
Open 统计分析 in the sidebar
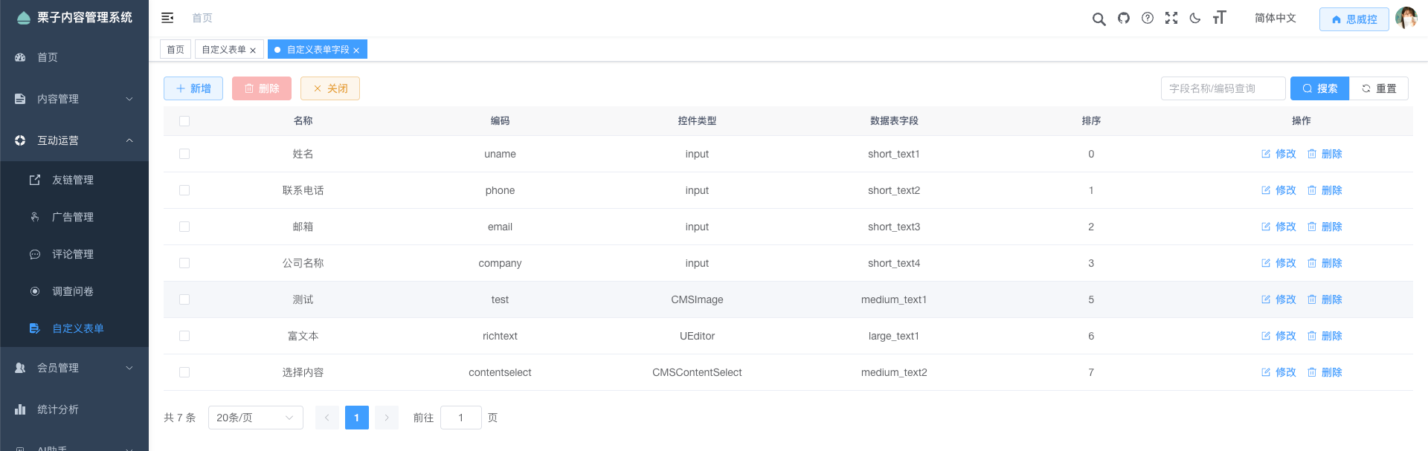pyautogui.click(x=74, y=409)
